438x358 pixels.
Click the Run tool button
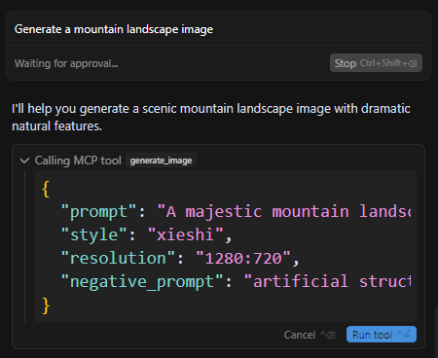(382, 335)
